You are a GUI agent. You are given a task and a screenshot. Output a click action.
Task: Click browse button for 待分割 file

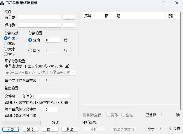click(x=69, y=18)
